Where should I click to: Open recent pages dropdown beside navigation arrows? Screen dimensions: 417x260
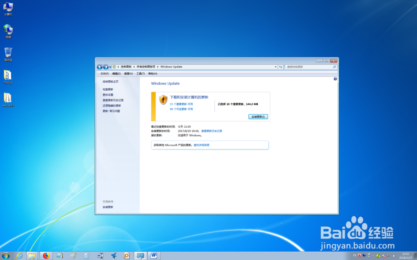110,67
